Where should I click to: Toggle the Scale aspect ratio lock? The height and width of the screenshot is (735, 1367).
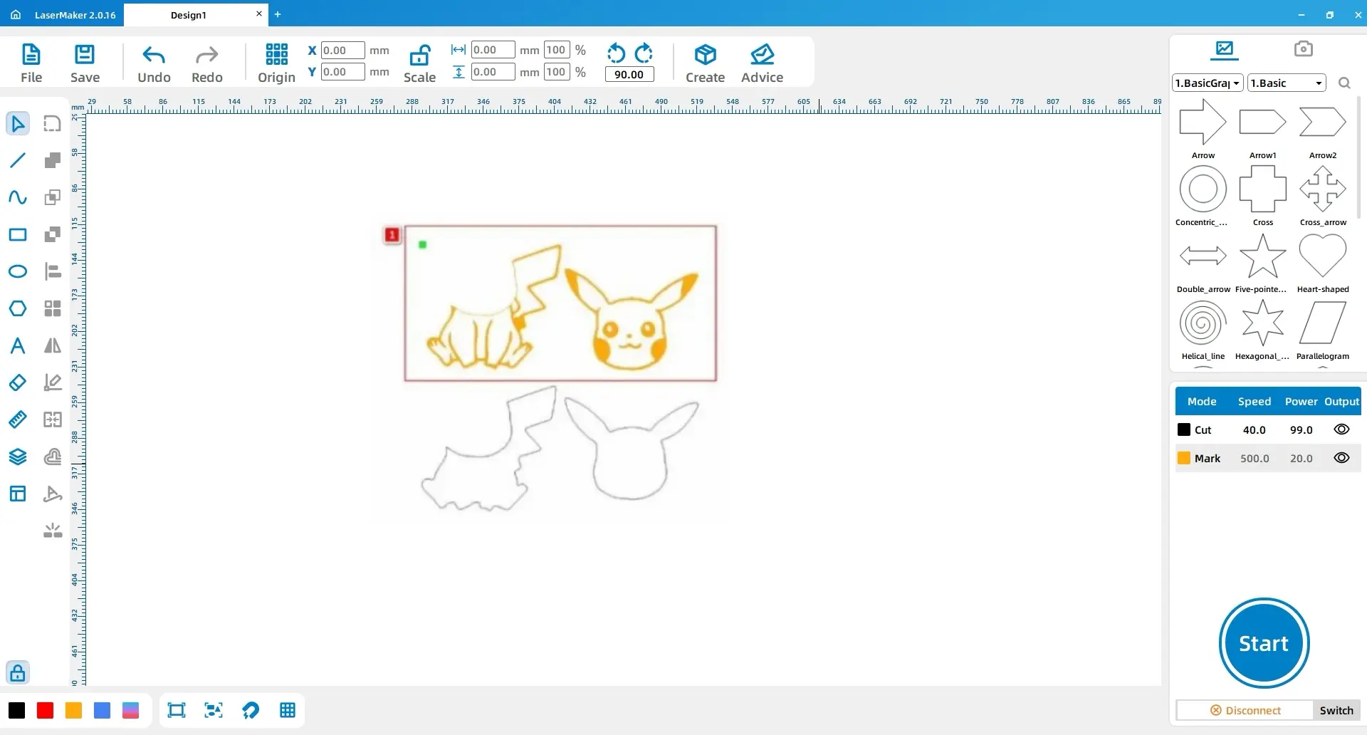[419, 55]
